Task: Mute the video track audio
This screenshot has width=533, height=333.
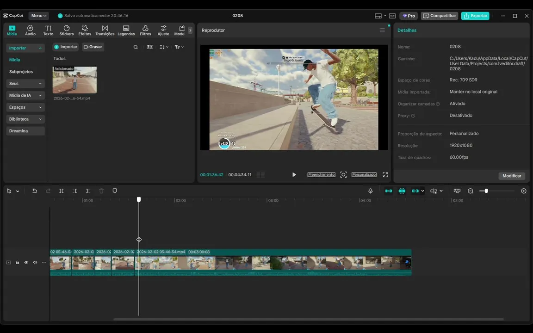Action: 35,263
